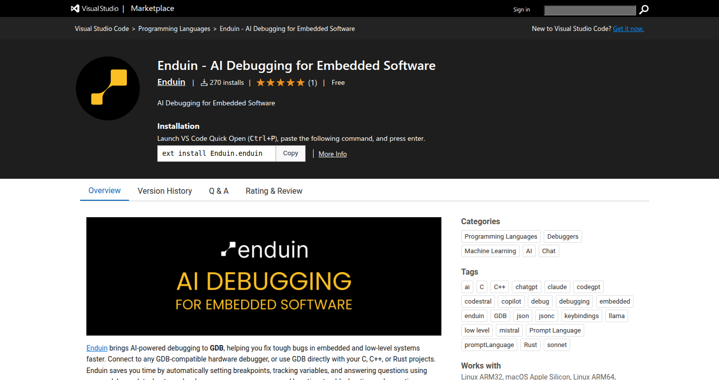Image resolution: width=719 pixels, height=380 pixels.
Task: Click the 'keybindings' tag
Action: pos(582,316)
